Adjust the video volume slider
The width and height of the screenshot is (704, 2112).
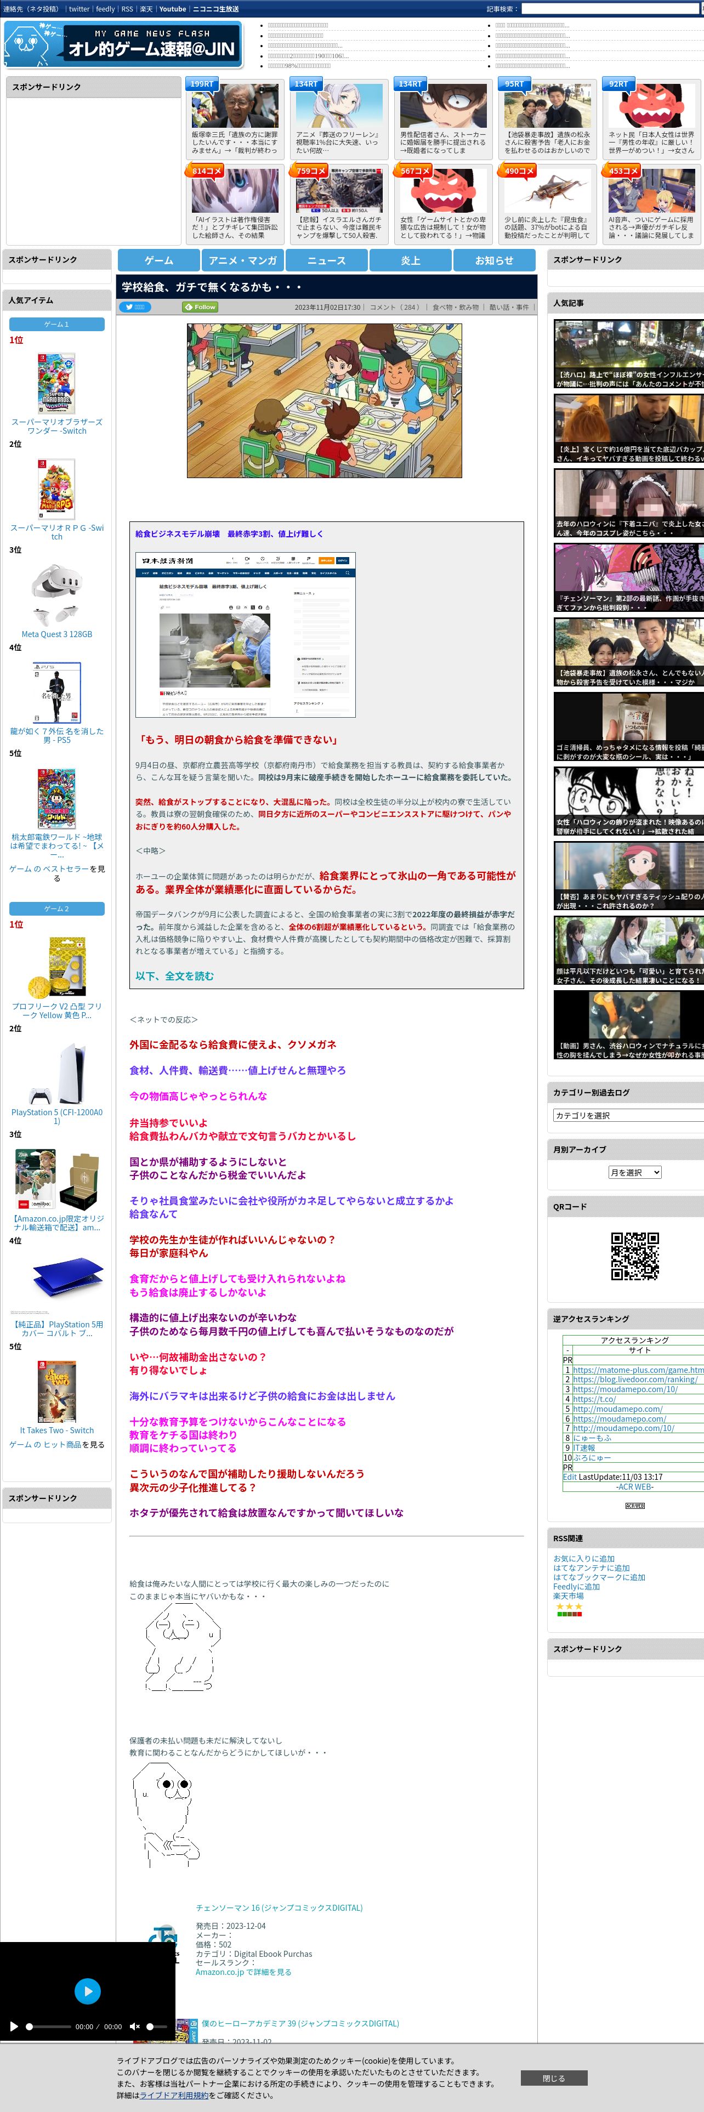pyautogui.click(x=156, y=2026)
